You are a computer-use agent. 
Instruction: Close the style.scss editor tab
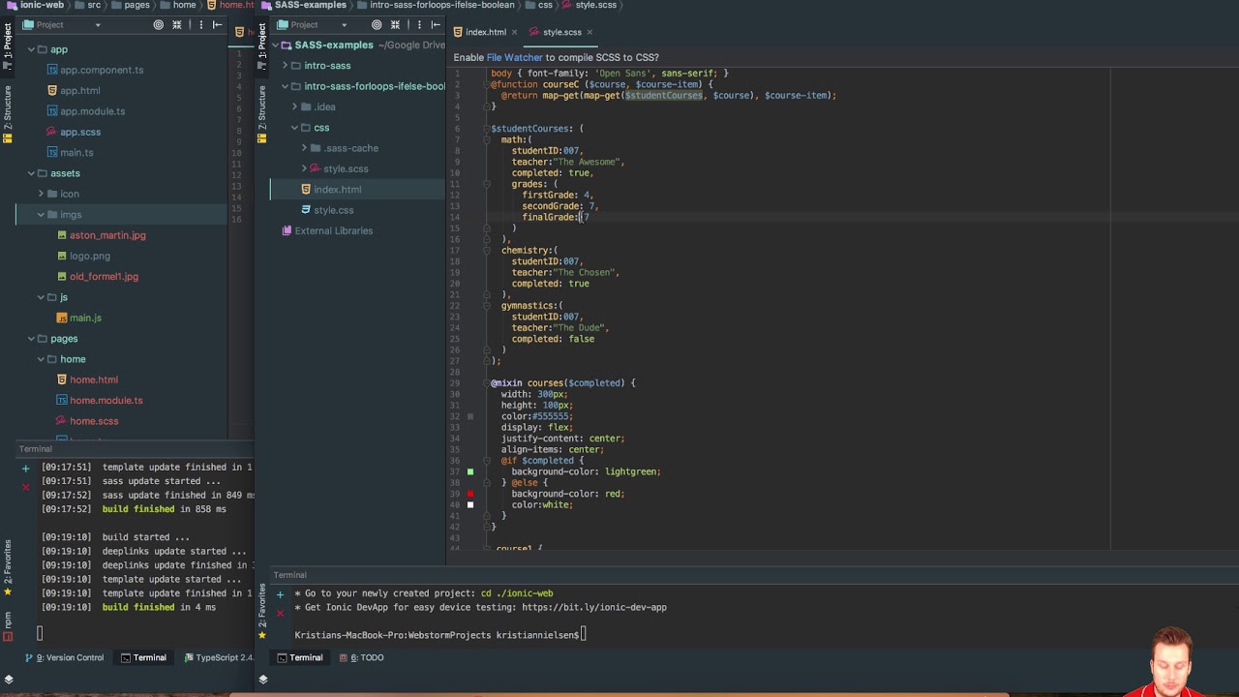click(589, 32)
